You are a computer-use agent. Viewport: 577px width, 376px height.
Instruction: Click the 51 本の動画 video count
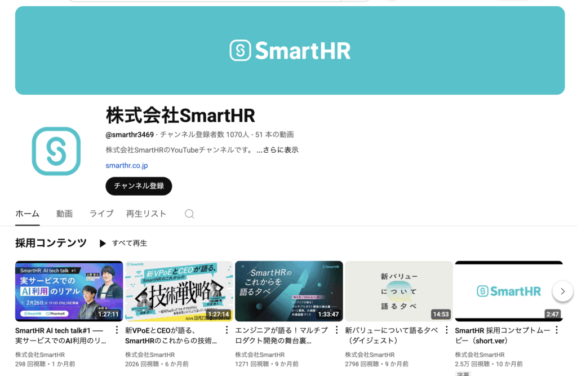pyautogui.click(x=274, y=135)
